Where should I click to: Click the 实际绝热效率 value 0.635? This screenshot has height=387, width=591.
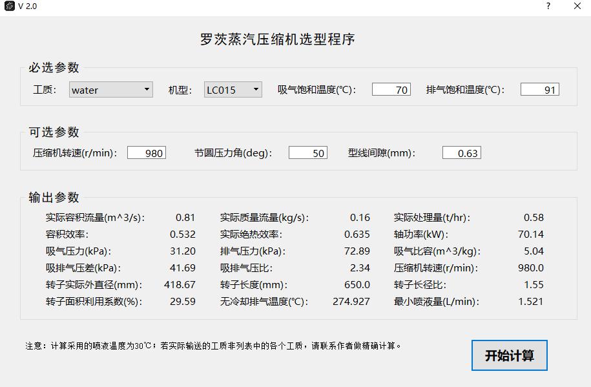tap(357, 235)
